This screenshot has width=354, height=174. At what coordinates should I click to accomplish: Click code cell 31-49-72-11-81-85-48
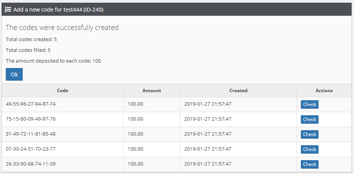(x=31, y=134)
